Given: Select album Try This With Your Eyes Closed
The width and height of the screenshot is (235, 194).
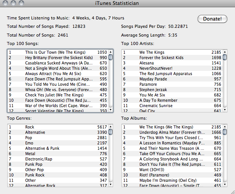Looking at the screenshot, I should [x=172, y=138].
